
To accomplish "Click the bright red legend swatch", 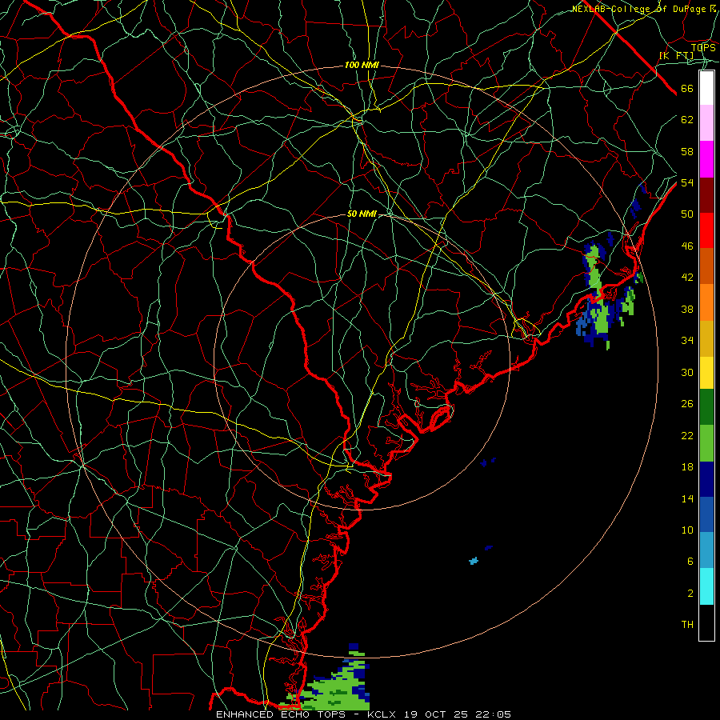I will (706, 230).
